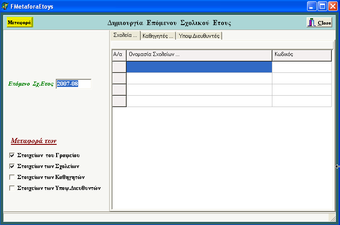The image size is (340, 225).
Task: Uncheck Στοιχείων των Σχολείων checkbox
Action: (x=12, y=166)
